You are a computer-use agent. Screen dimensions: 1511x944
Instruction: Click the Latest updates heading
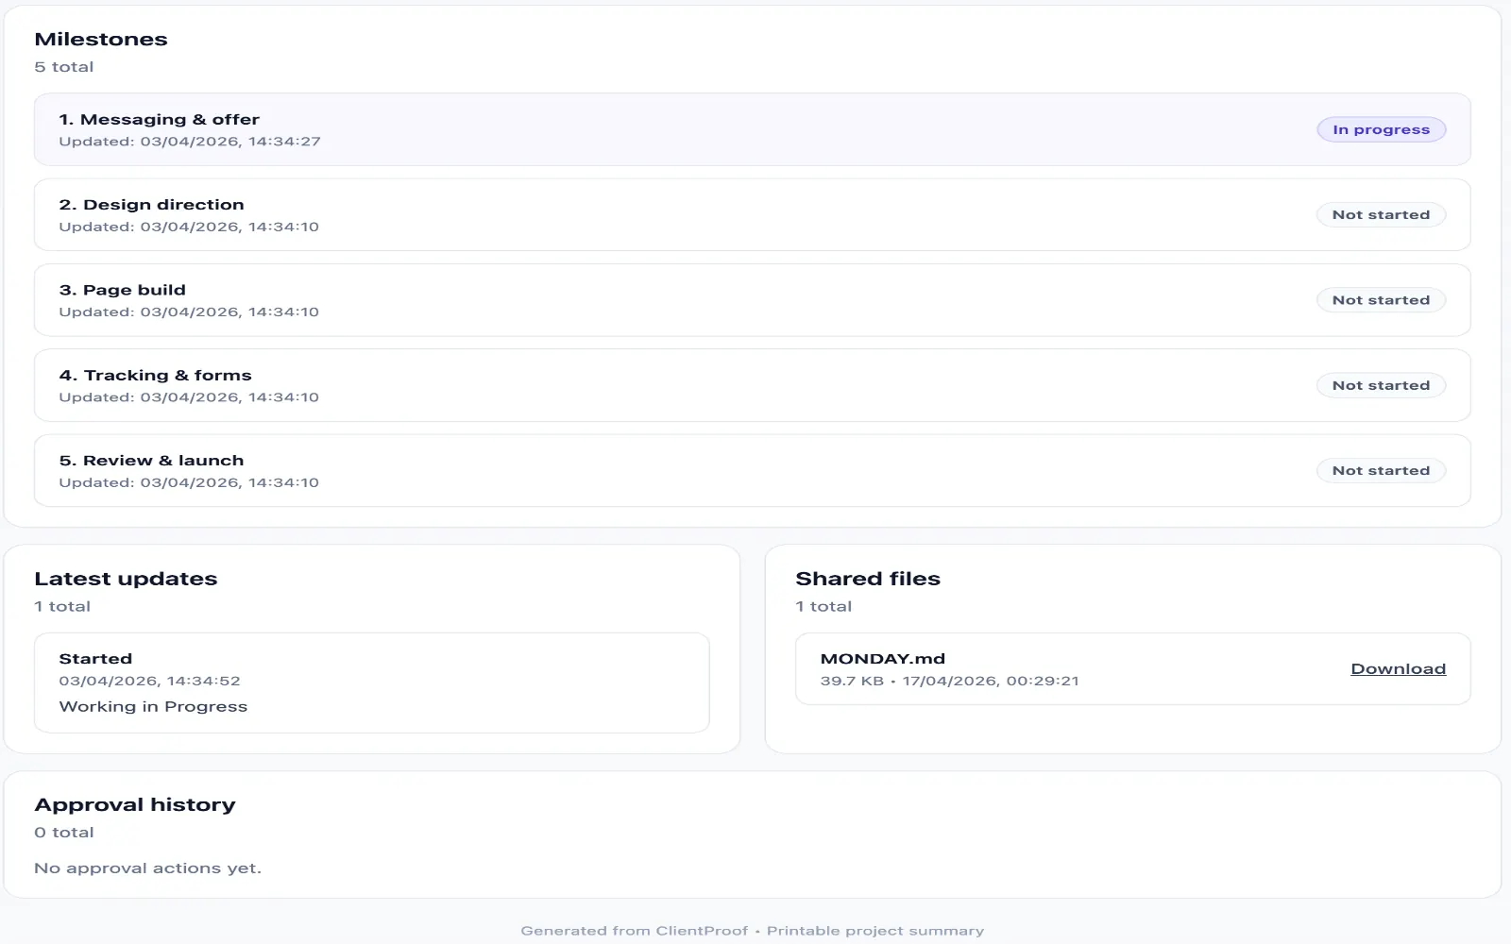click(x=126, y=579)
